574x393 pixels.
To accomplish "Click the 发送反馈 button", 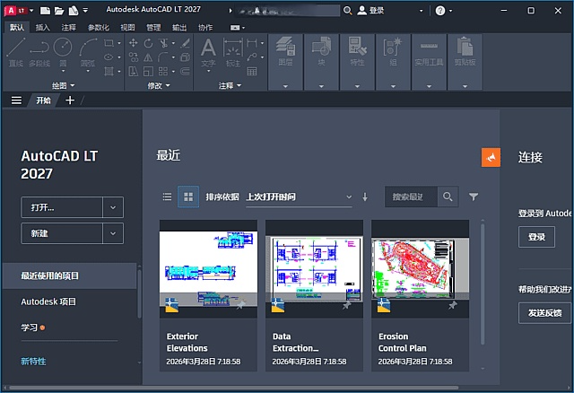I will tap(544, 313).
